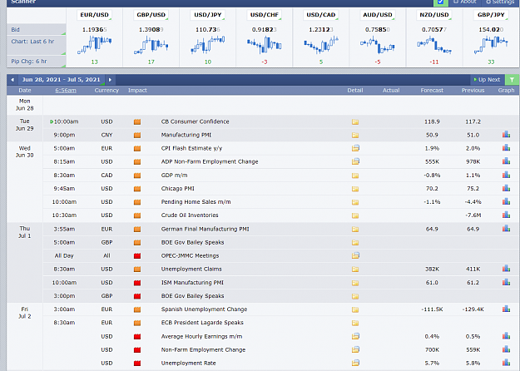Show graph for Unemployment Claims
Screen dimensions: 520x371
506,269
